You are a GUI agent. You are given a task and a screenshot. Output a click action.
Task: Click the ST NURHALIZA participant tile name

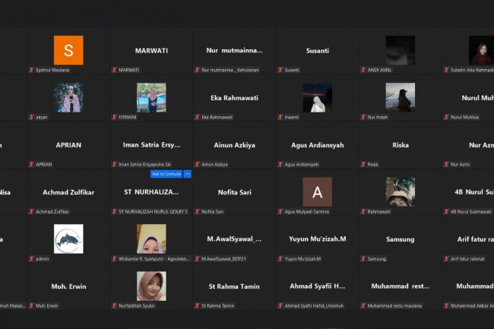151,192
